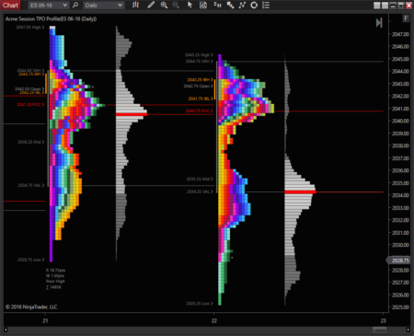Open the indicators zigzag icon

pos(242,6)
